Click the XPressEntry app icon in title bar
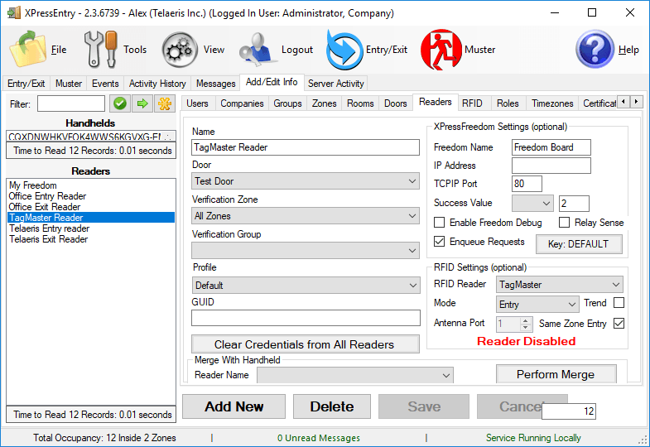 tap(14, 13)
